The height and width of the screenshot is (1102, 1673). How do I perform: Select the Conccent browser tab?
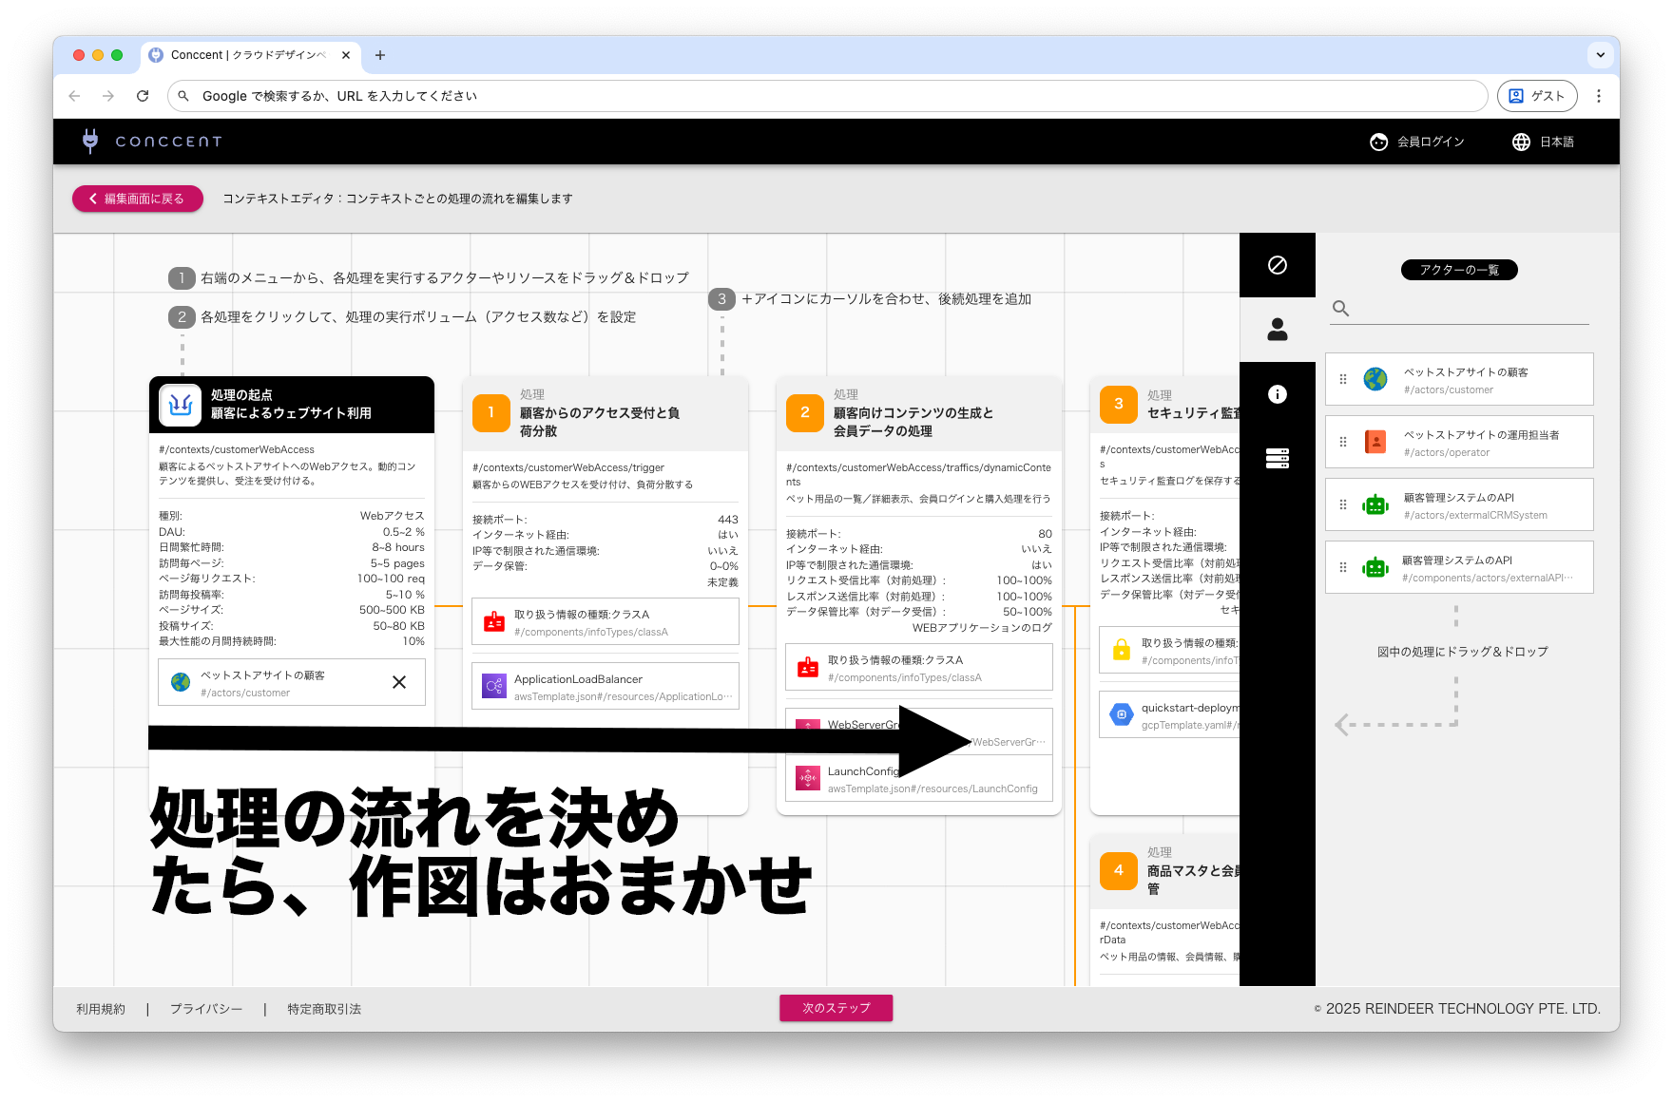pyautogui.click(x=251, y=55)
